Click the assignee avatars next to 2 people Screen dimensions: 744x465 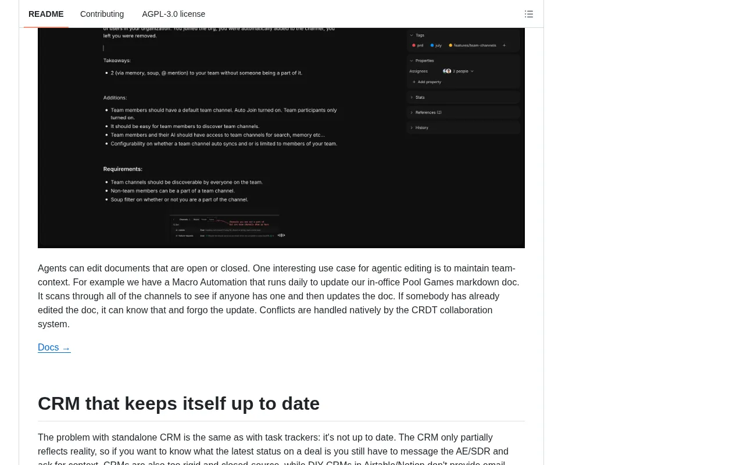pos(447,71)
